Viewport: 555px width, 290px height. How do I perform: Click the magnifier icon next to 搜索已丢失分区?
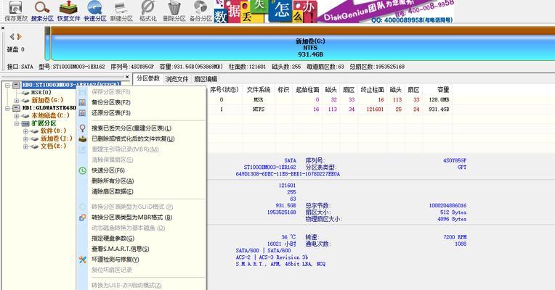(83, 128)
